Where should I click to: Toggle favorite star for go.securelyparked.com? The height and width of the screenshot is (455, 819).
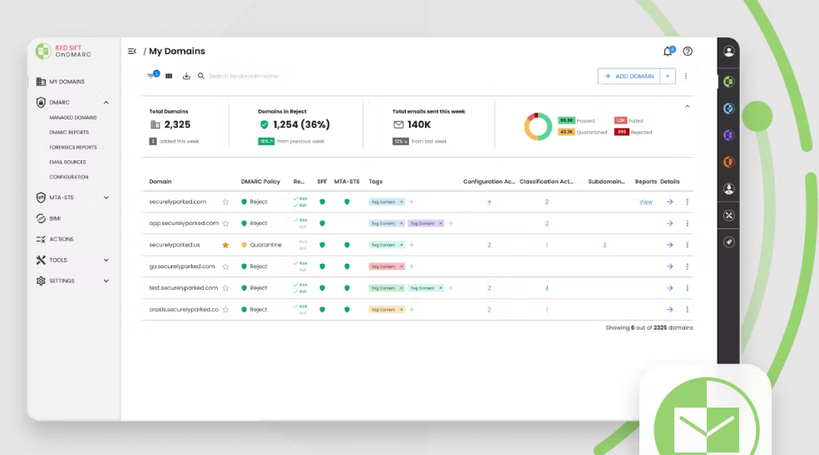225,267
